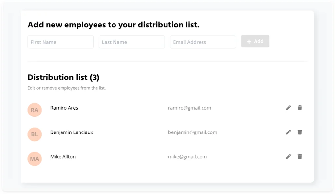Edit Ramiro Ares entry with pencil icon
Screen dimensions: 335x194
pyautogui.click(x=288, y=108)
